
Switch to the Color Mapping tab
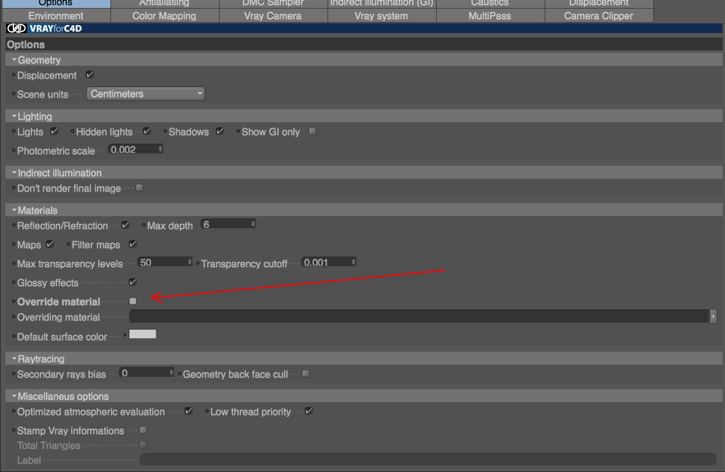(164, 16)
